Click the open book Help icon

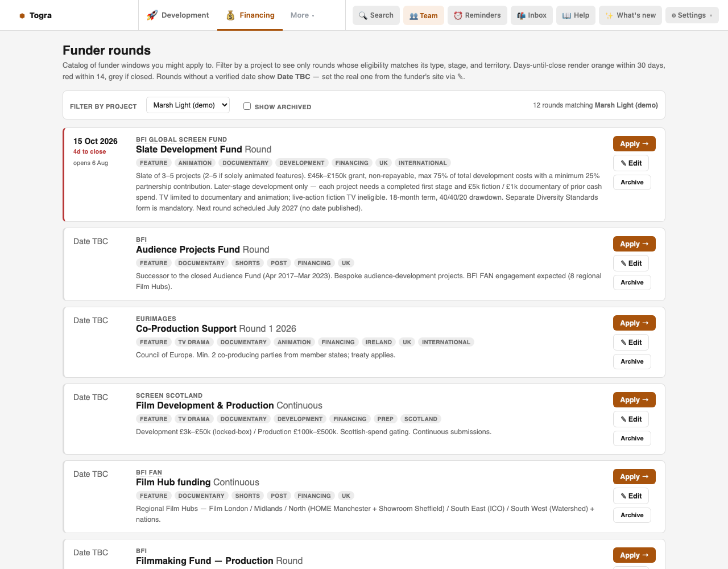(566, 15)
